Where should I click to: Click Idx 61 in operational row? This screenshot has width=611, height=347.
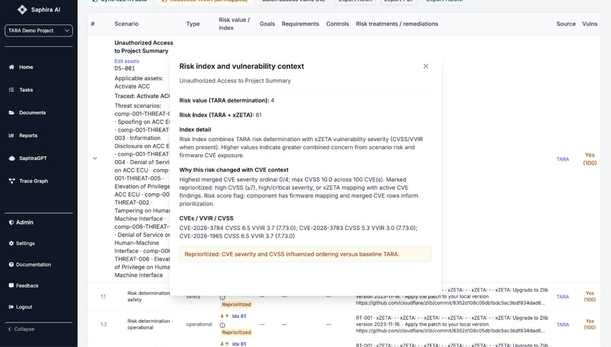coord(239,316)
